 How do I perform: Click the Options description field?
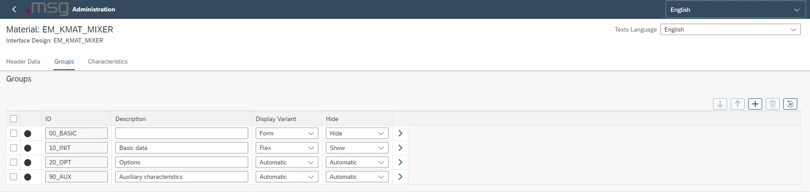click(182, 162)
